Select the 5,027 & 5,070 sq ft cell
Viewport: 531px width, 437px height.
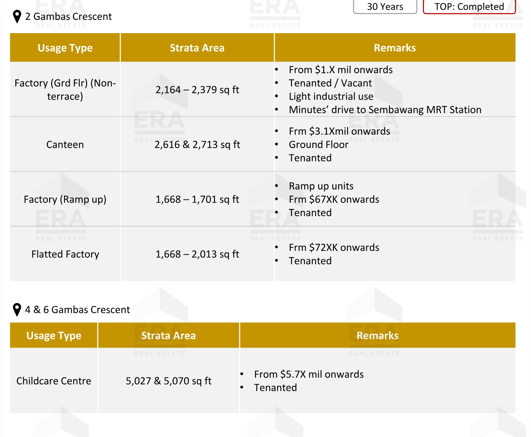pyautogui.click(x=169, y=381)
